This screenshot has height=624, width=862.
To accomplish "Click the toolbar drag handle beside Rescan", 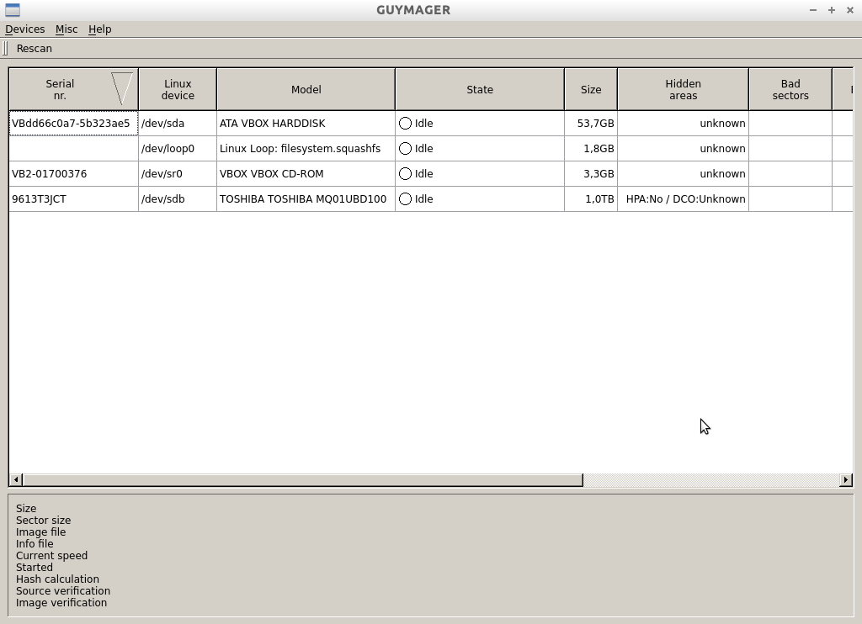I will click(x=5, y=49).
